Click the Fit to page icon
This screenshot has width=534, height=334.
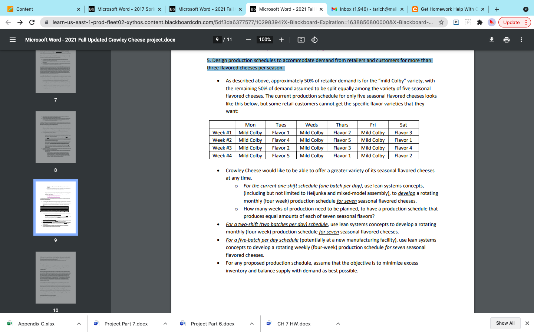coord(301,40)
